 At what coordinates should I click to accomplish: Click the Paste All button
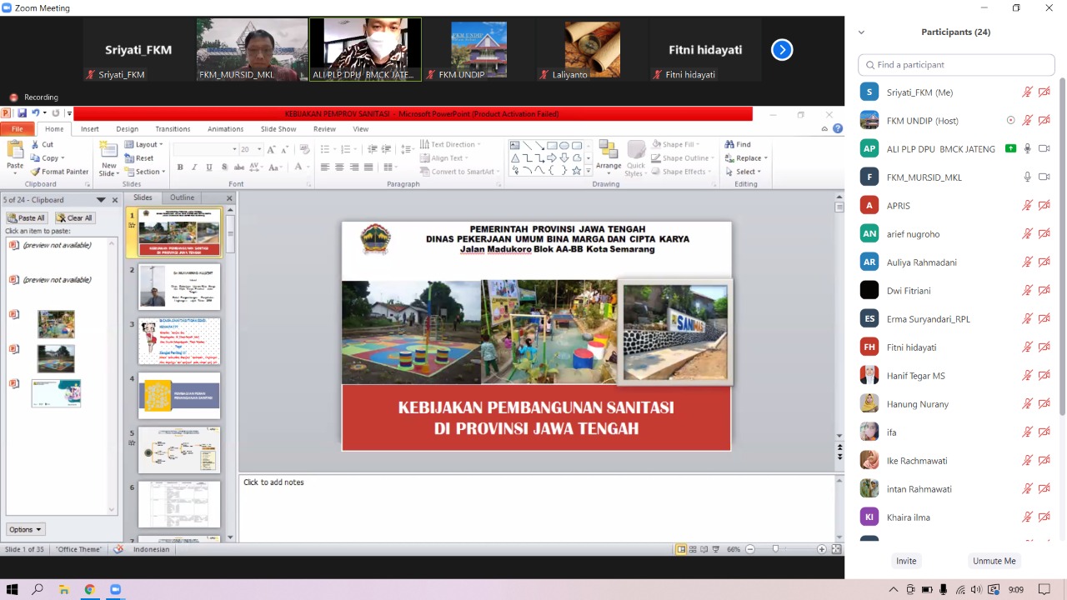pyautogui.click(x=27, y=217)
